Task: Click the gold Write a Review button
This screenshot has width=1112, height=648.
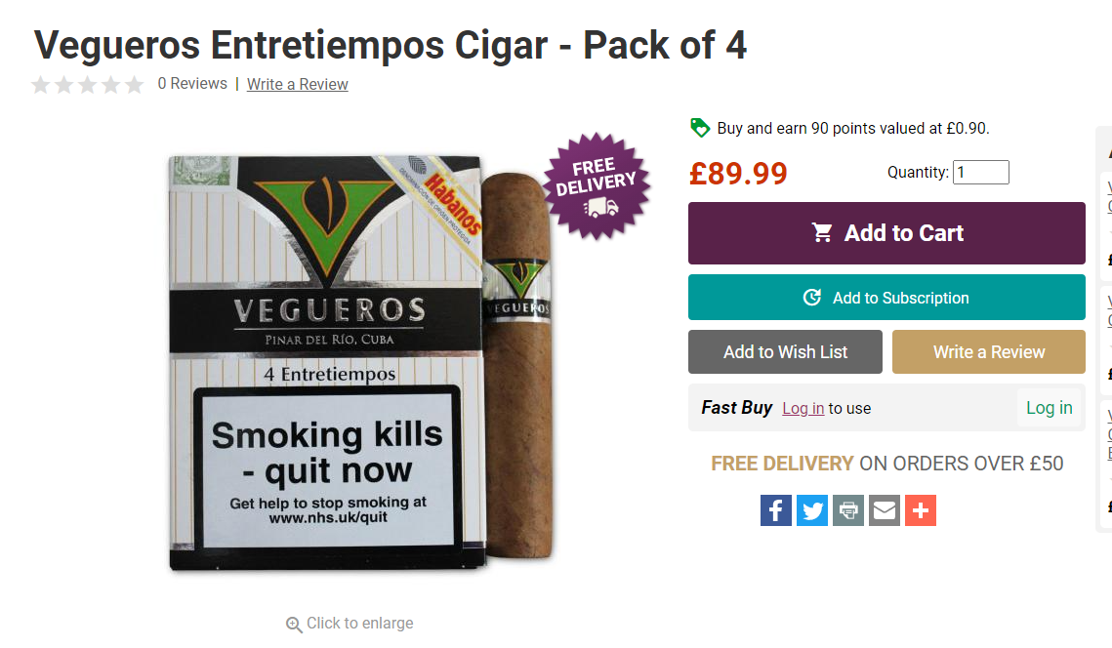Action: tap(989, 351)
